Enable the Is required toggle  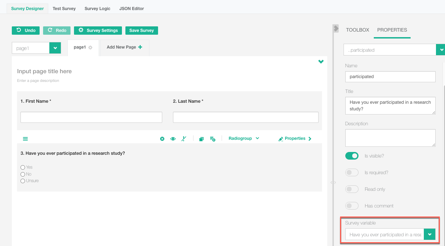point(352,173)
